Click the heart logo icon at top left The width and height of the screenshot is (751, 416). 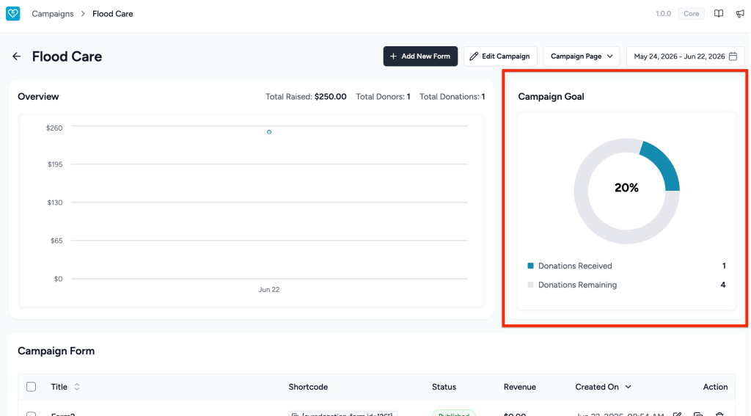click(x=13, y=13)
